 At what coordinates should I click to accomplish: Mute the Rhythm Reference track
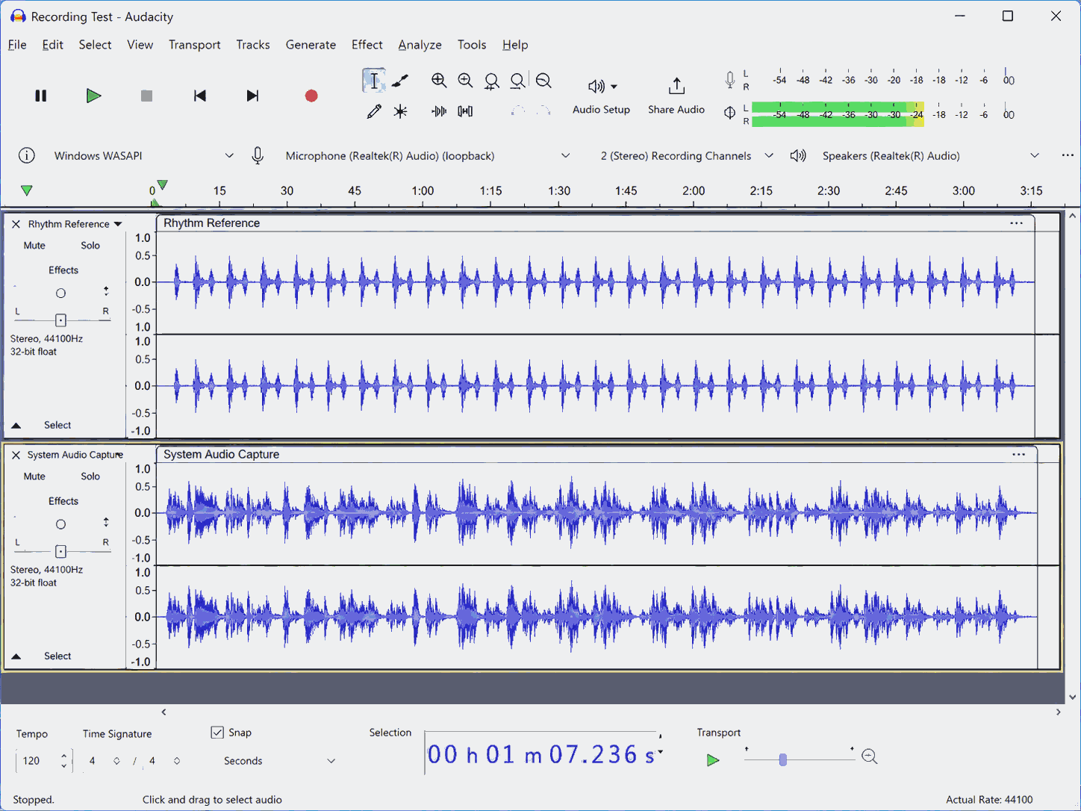34,245
